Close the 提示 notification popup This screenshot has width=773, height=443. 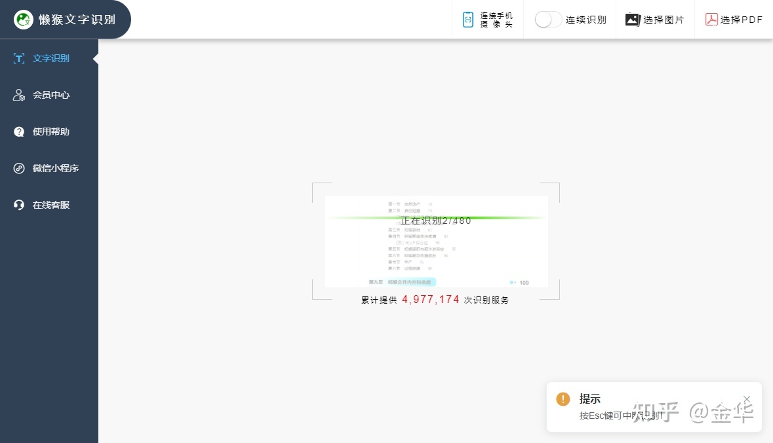point(747,399)
